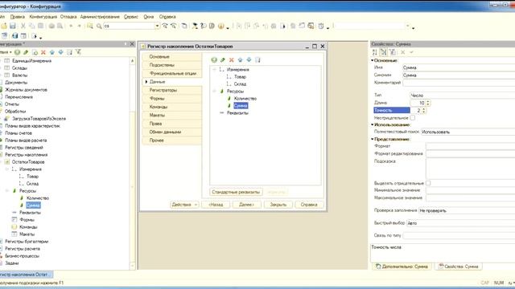Click the filter icon in Properties panel toolbar
Screen dimensions: 515x289
392,52
